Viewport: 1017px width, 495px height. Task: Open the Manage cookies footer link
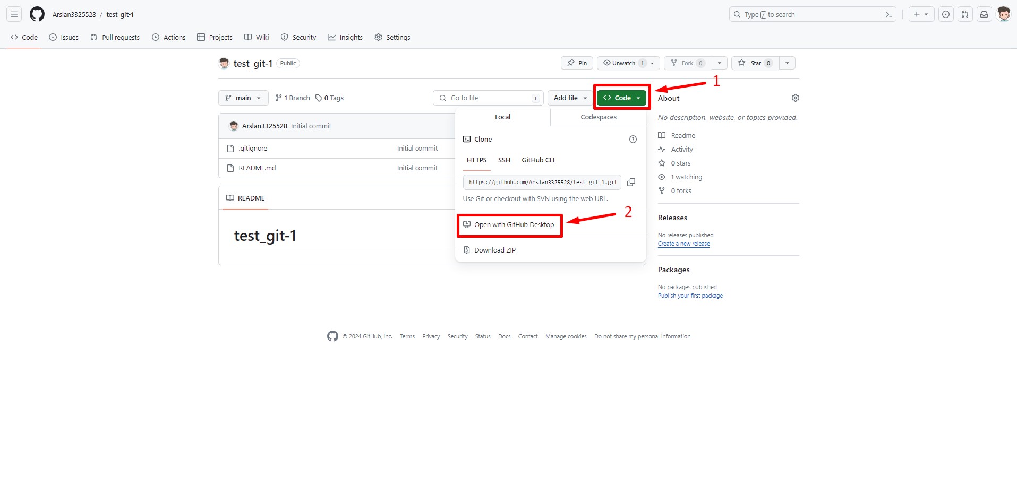pos(566,336)
